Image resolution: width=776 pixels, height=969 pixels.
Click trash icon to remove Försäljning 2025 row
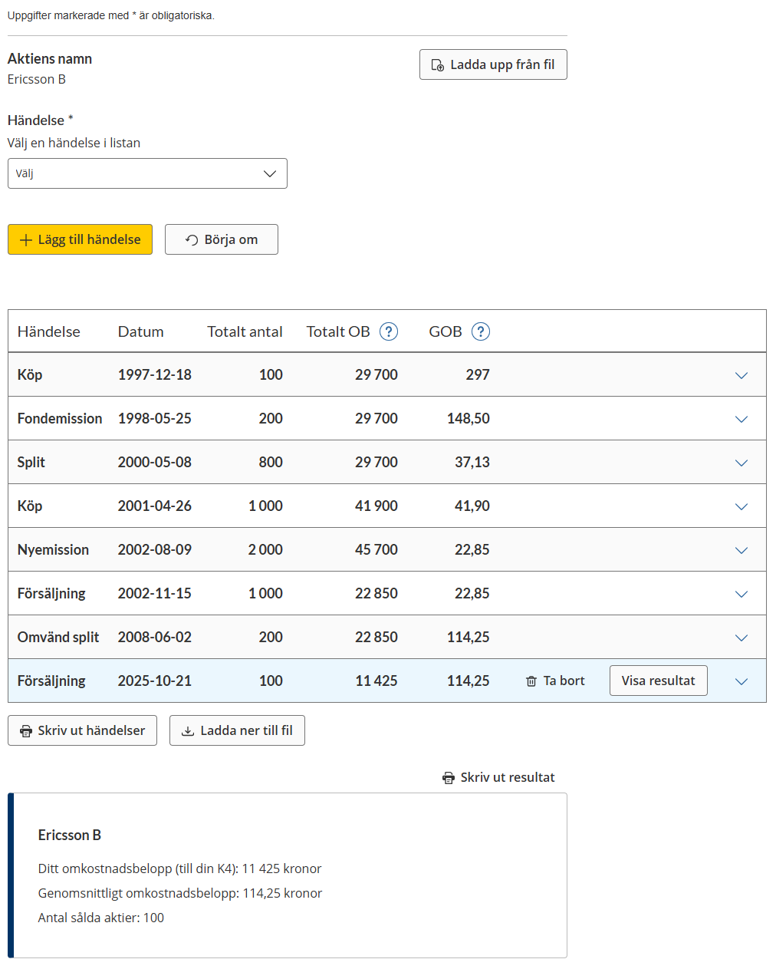531,681
